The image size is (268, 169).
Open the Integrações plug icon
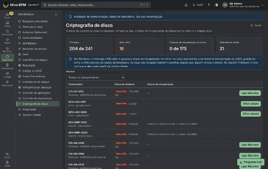(7, 84)
